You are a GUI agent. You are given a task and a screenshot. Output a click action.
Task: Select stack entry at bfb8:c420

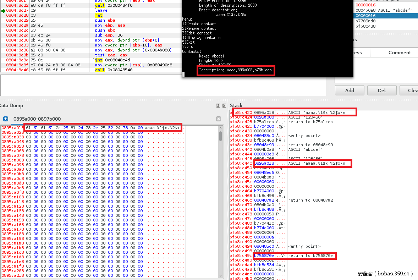pos(263,112)
